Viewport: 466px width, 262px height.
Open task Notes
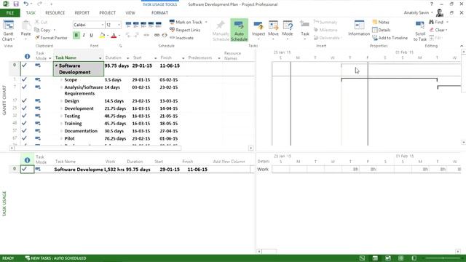pos(380,23)
